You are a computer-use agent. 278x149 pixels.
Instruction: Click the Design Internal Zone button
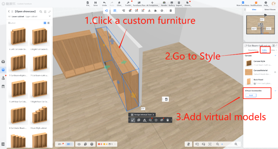142,115
